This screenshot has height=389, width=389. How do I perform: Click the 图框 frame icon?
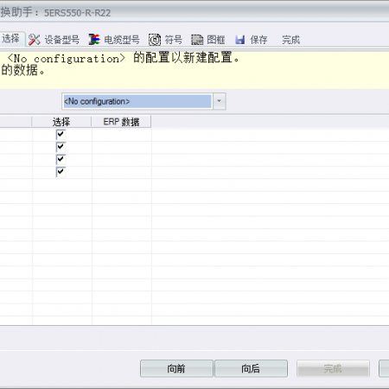[197, 40]
